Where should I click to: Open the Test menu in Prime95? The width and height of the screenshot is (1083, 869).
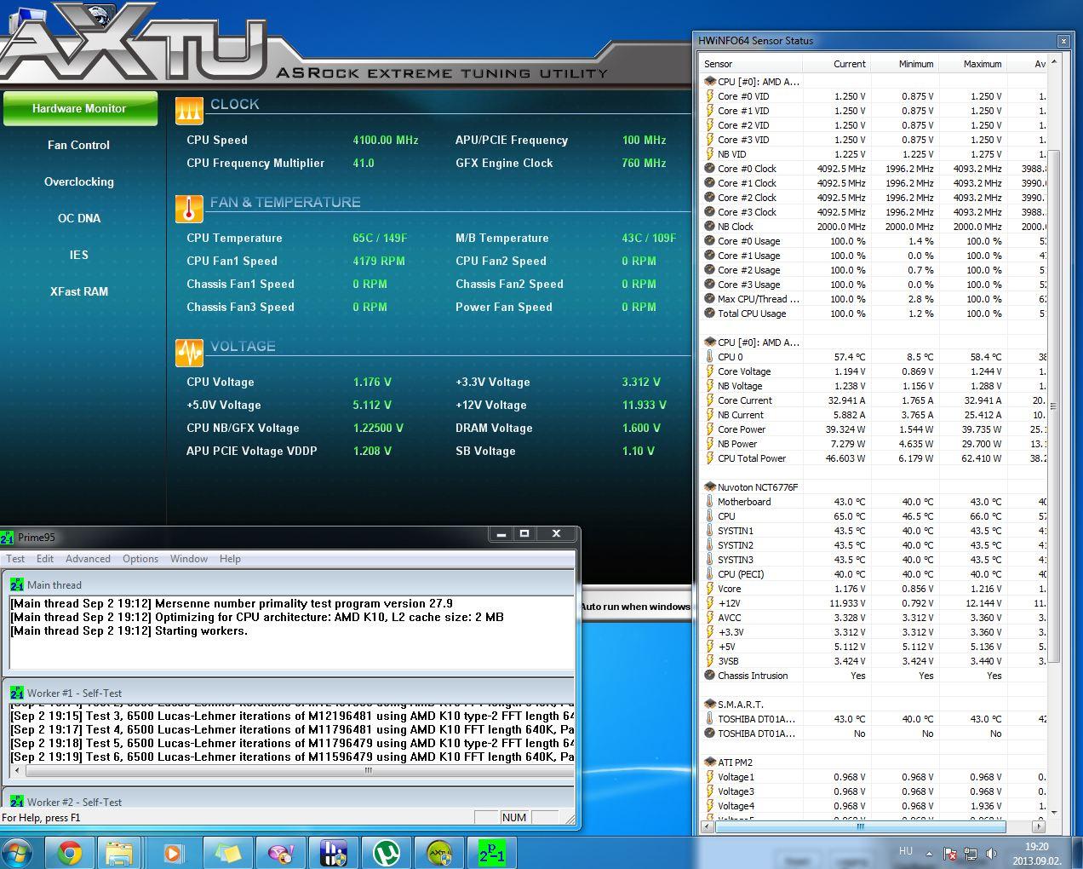pyautogui.click(x=15, y=559)
